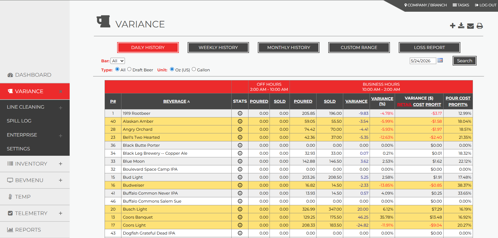
Task: Open Dashboard from the sidebar
Action: click(x=33, y=75)
